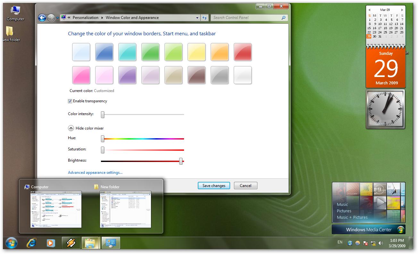Viewport: 418px width, 254px height.
Task: Click the New folder window thumbnail preview
Action: (x=125, y=209)
